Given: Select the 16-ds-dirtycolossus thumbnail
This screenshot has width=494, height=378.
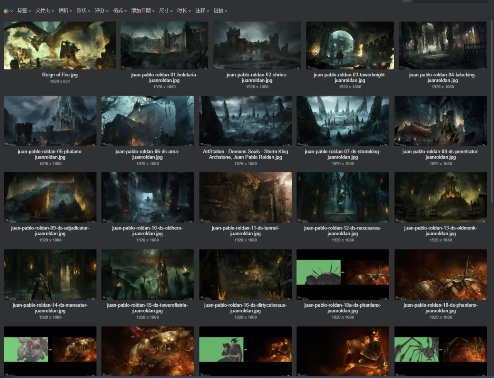Looking at the screenshot, I should 245,274.
